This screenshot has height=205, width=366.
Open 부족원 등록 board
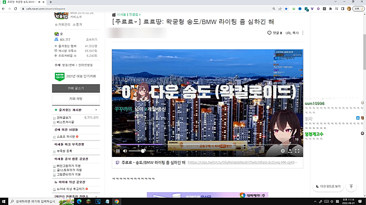(64, 151)
